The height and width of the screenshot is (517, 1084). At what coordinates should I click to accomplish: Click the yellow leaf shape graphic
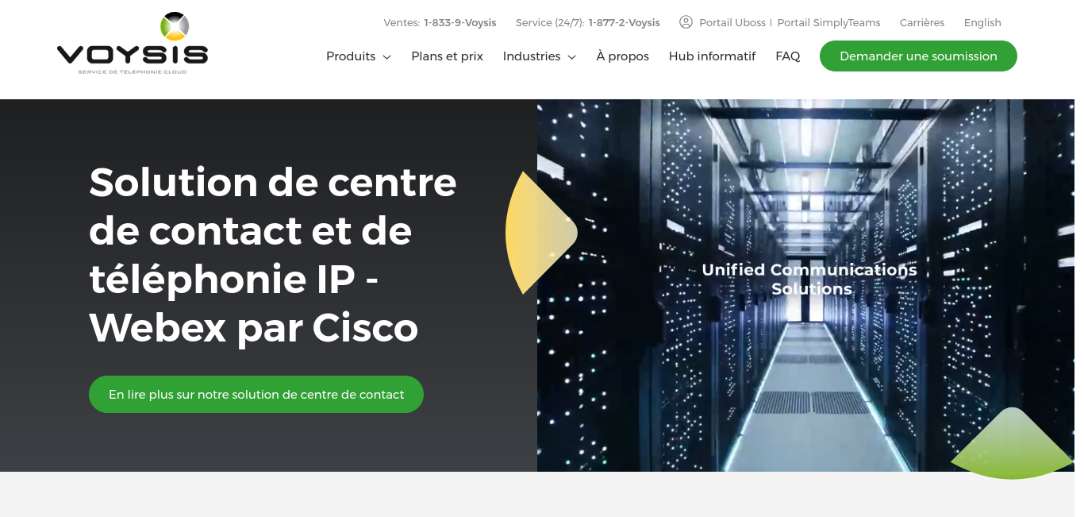click(x=541, y=233)
